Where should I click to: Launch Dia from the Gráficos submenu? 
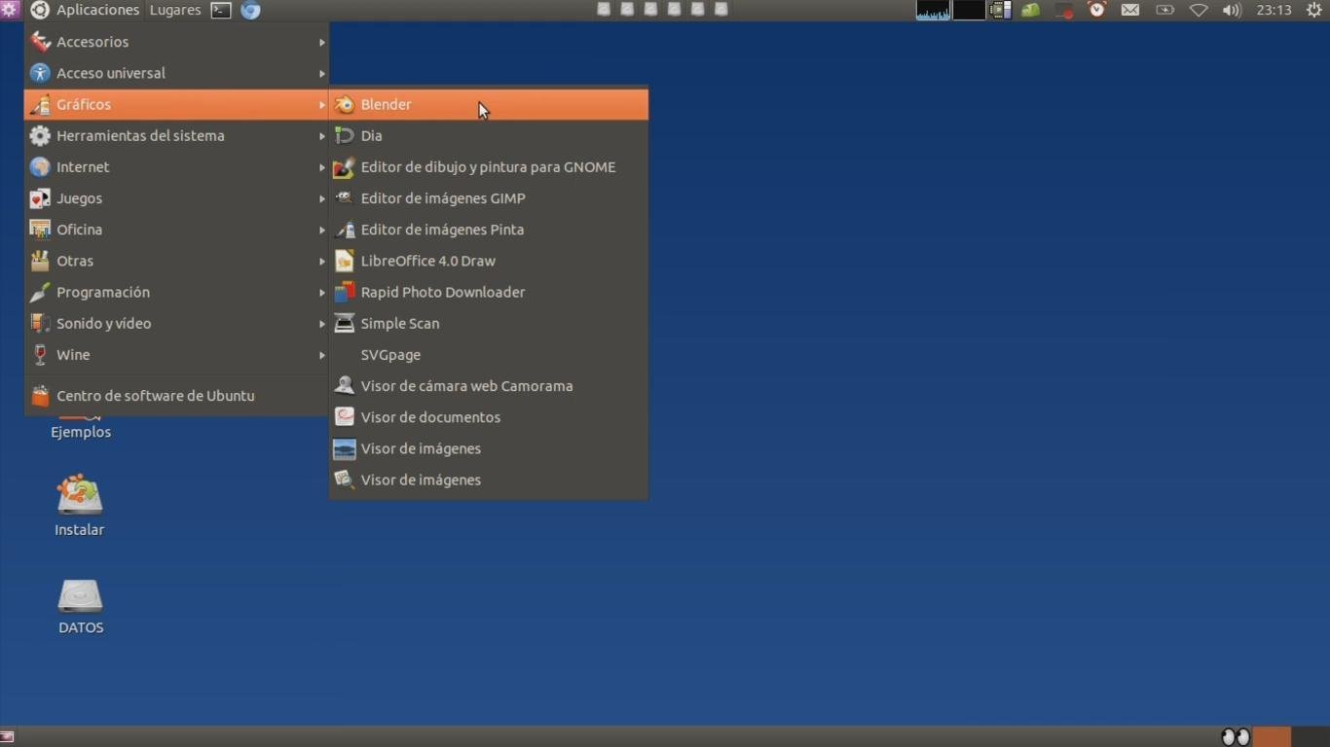[x=489, y=135]
